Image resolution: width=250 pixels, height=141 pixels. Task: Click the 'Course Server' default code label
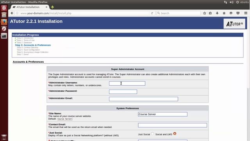point(65,119)
